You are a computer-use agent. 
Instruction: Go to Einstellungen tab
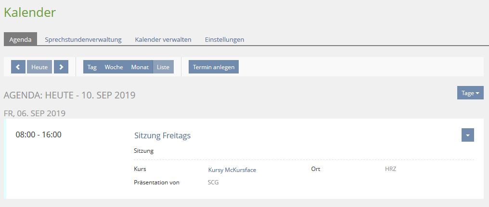(224, 39)
